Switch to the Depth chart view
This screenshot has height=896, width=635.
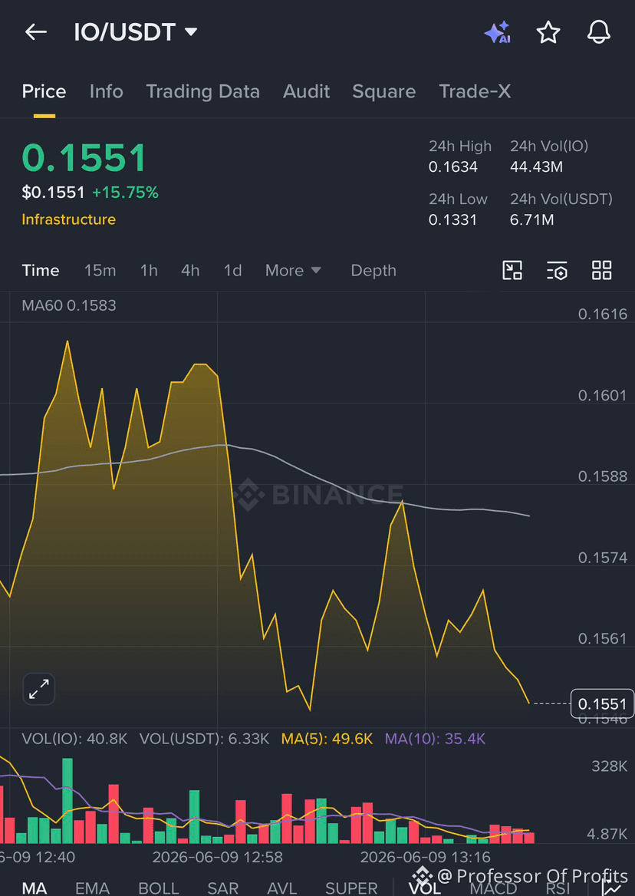point(373,270)
